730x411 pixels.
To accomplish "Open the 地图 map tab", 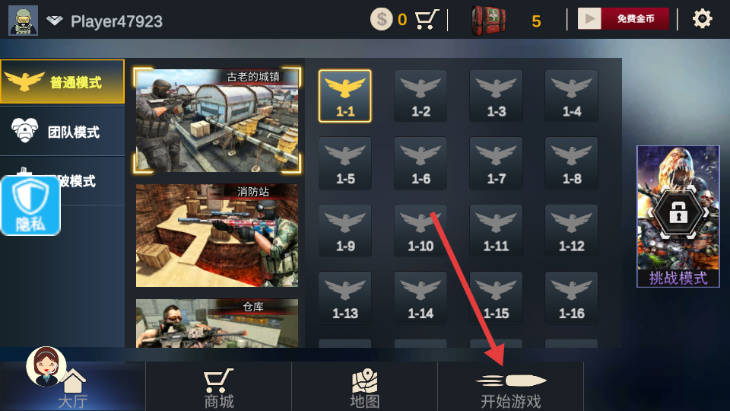I will [364, 387].
